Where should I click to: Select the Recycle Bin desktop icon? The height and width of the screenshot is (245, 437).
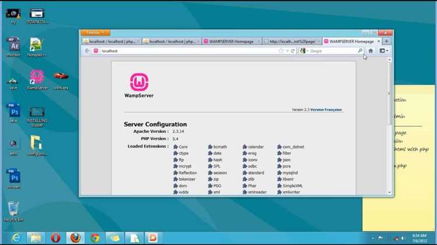pos(13,212)
